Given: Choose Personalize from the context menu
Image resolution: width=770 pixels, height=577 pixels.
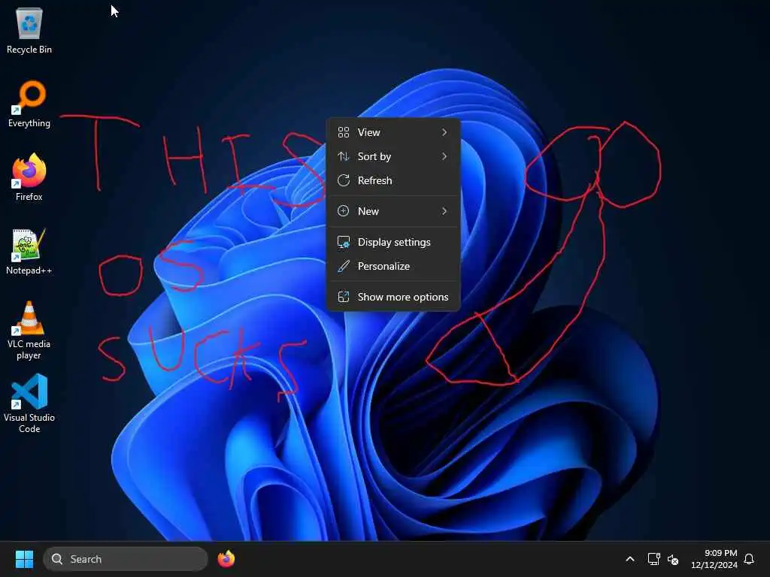Looking at the screenshot, I should [x=393, y=267].
